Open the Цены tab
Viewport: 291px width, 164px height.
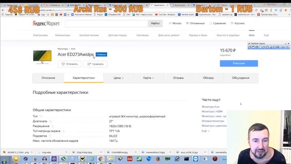coord(118,78)
